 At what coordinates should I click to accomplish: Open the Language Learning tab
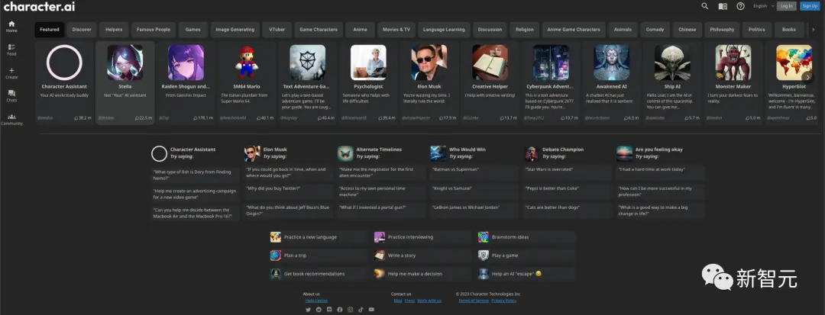coord(444,30)
